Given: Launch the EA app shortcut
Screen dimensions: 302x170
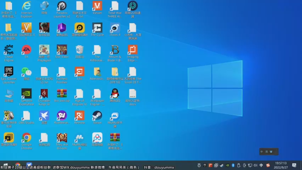Looking at the screenshot, I should pos(26,52).
